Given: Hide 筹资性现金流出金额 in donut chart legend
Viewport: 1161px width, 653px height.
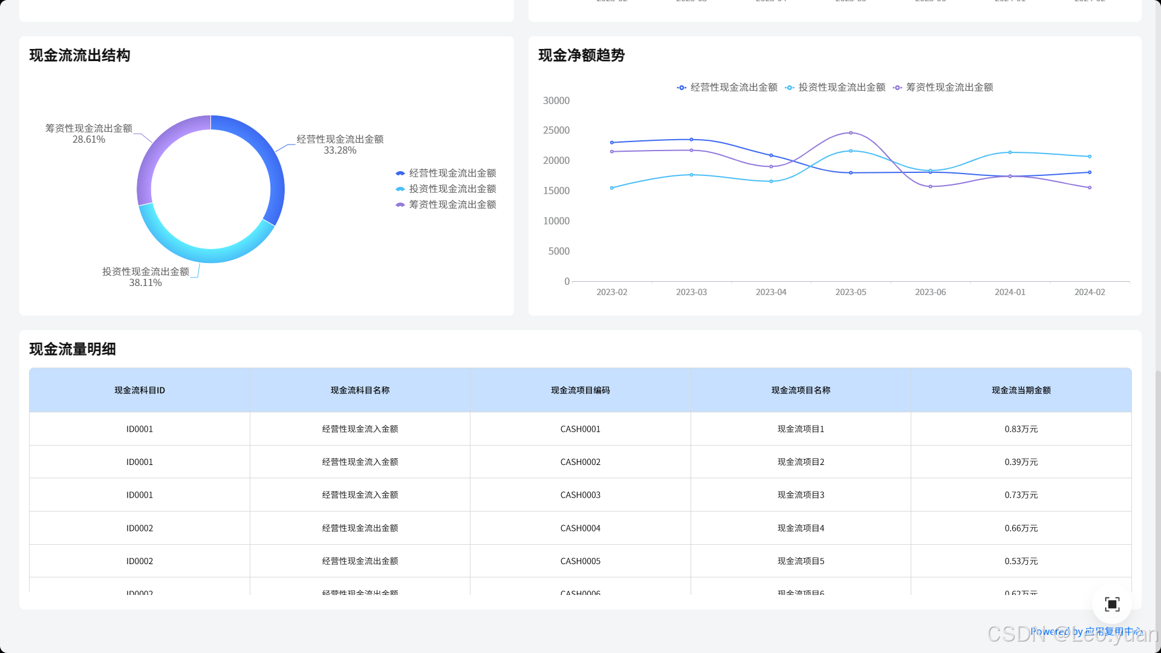Looking at the screenshot, I should 446,205.
